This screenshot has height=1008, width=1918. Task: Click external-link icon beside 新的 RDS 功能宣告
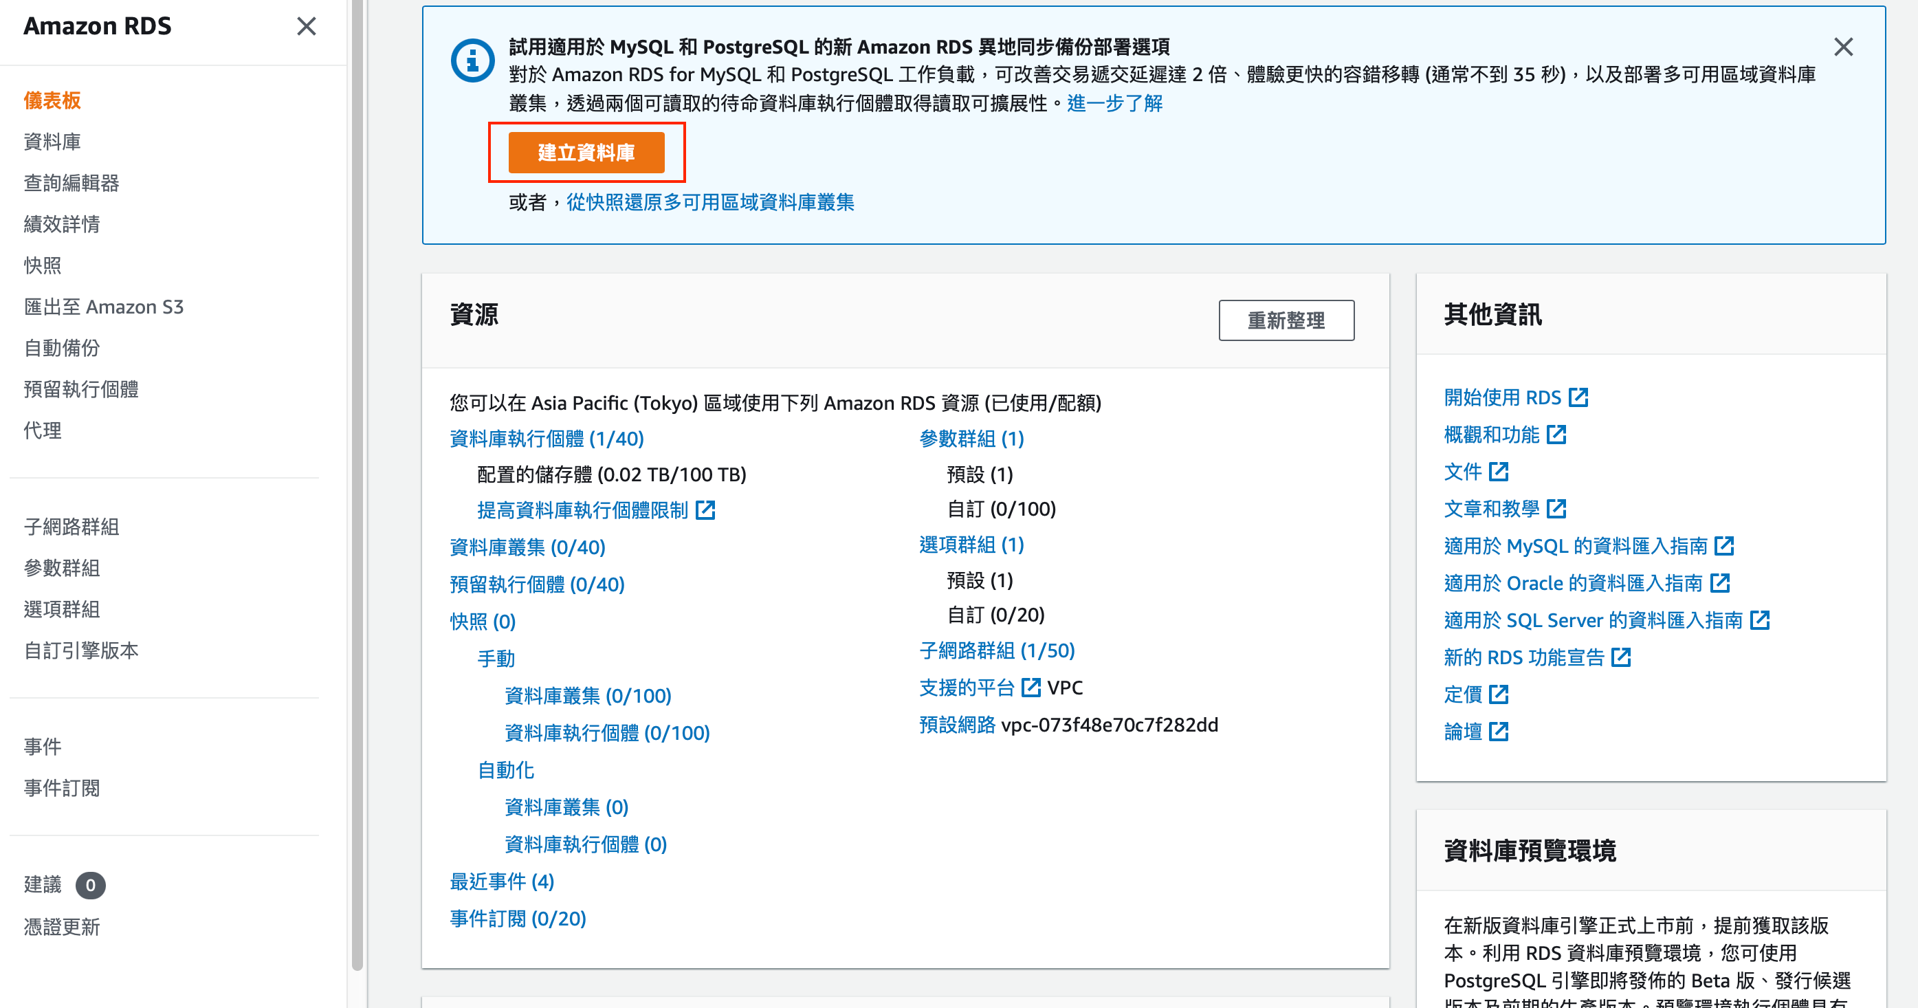tap(1620, 657)
